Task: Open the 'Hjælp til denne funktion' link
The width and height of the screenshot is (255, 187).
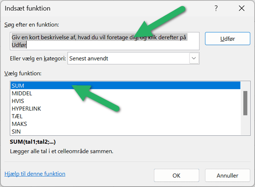Action: click(35, 173)
